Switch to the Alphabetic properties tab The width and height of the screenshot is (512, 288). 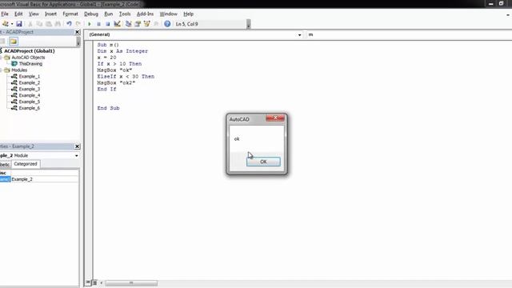point(5,165)
